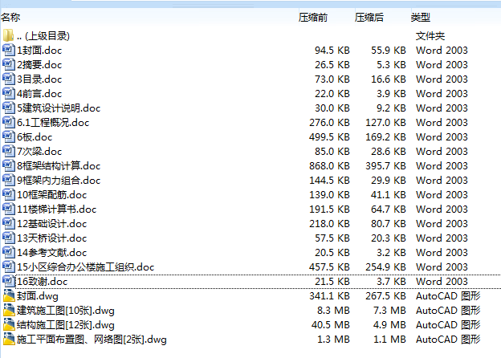The image size is (501, 358).
Task: Select the file name 5建筑设计说明.doc
Action: pos(59,108)
